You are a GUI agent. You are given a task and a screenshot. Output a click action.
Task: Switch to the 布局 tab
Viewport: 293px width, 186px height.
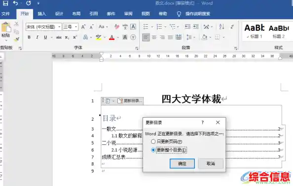coord(76,14)
